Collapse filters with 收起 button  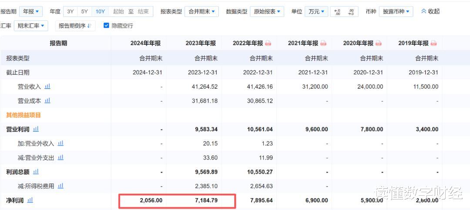430,11
